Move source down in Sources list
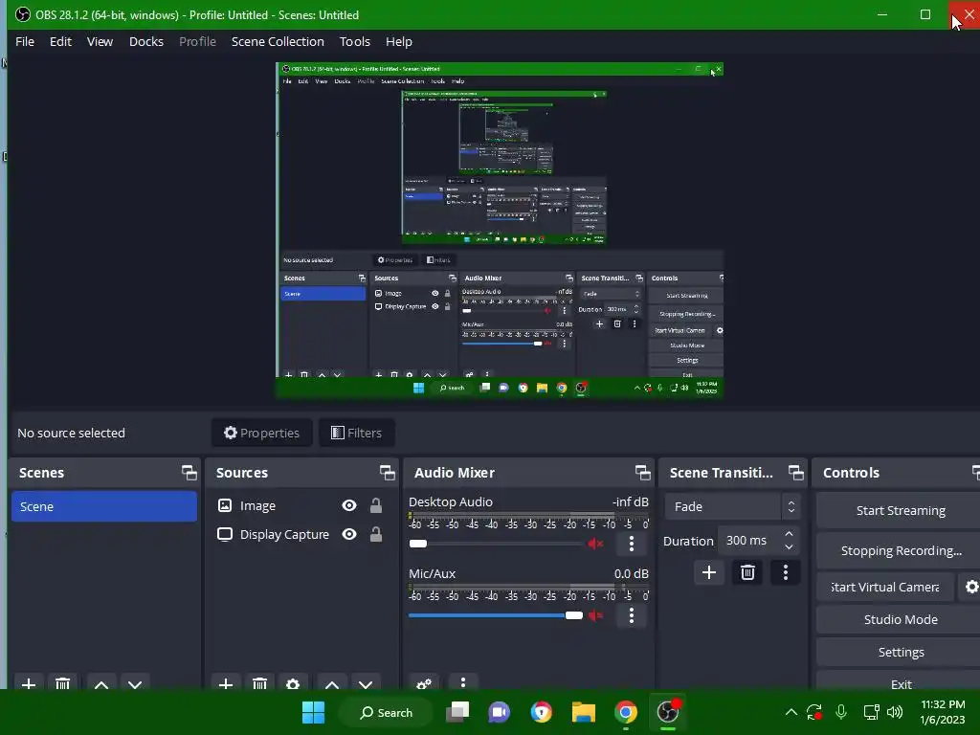 (366, 683)
